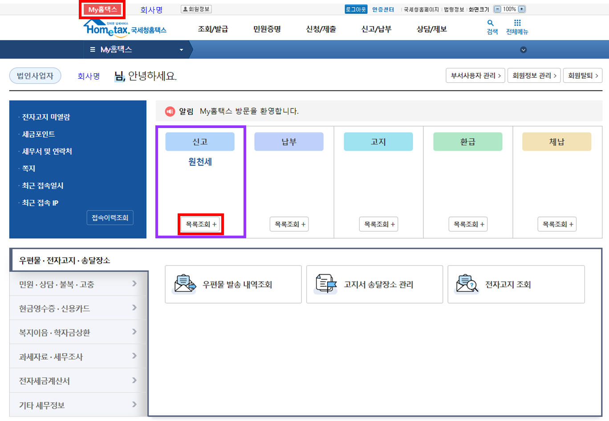Click the 접속이력조회 button
The width and height of the screenshot is (609, 421).
[x=110, y=217]
